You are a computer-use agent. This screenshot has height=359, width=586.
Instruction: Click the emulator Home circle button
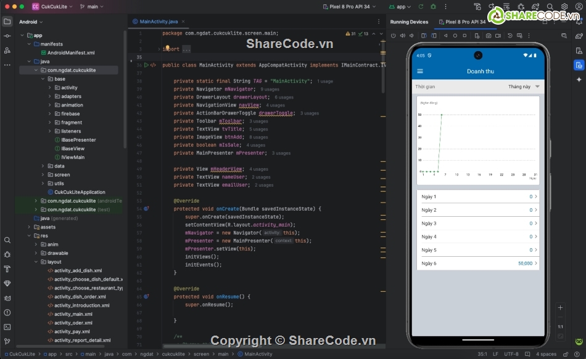click(455, 36)
